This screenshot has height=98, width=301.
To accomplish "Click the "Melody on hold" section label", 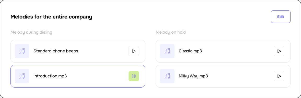I will [x=171, y=32].
